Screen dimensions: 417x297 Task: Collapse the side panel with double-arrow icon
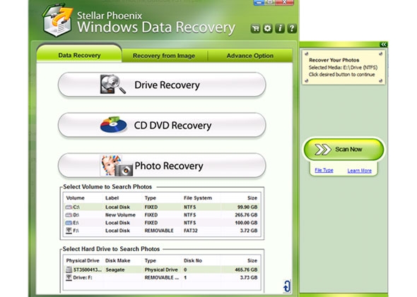click(x=383, y=44)
